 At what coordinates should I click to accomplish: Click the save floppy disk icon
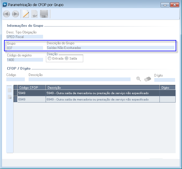(x=44, y=14)
